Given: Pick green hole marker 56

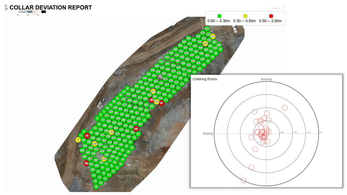Looking at the screenshot, I should click(208, 61).
